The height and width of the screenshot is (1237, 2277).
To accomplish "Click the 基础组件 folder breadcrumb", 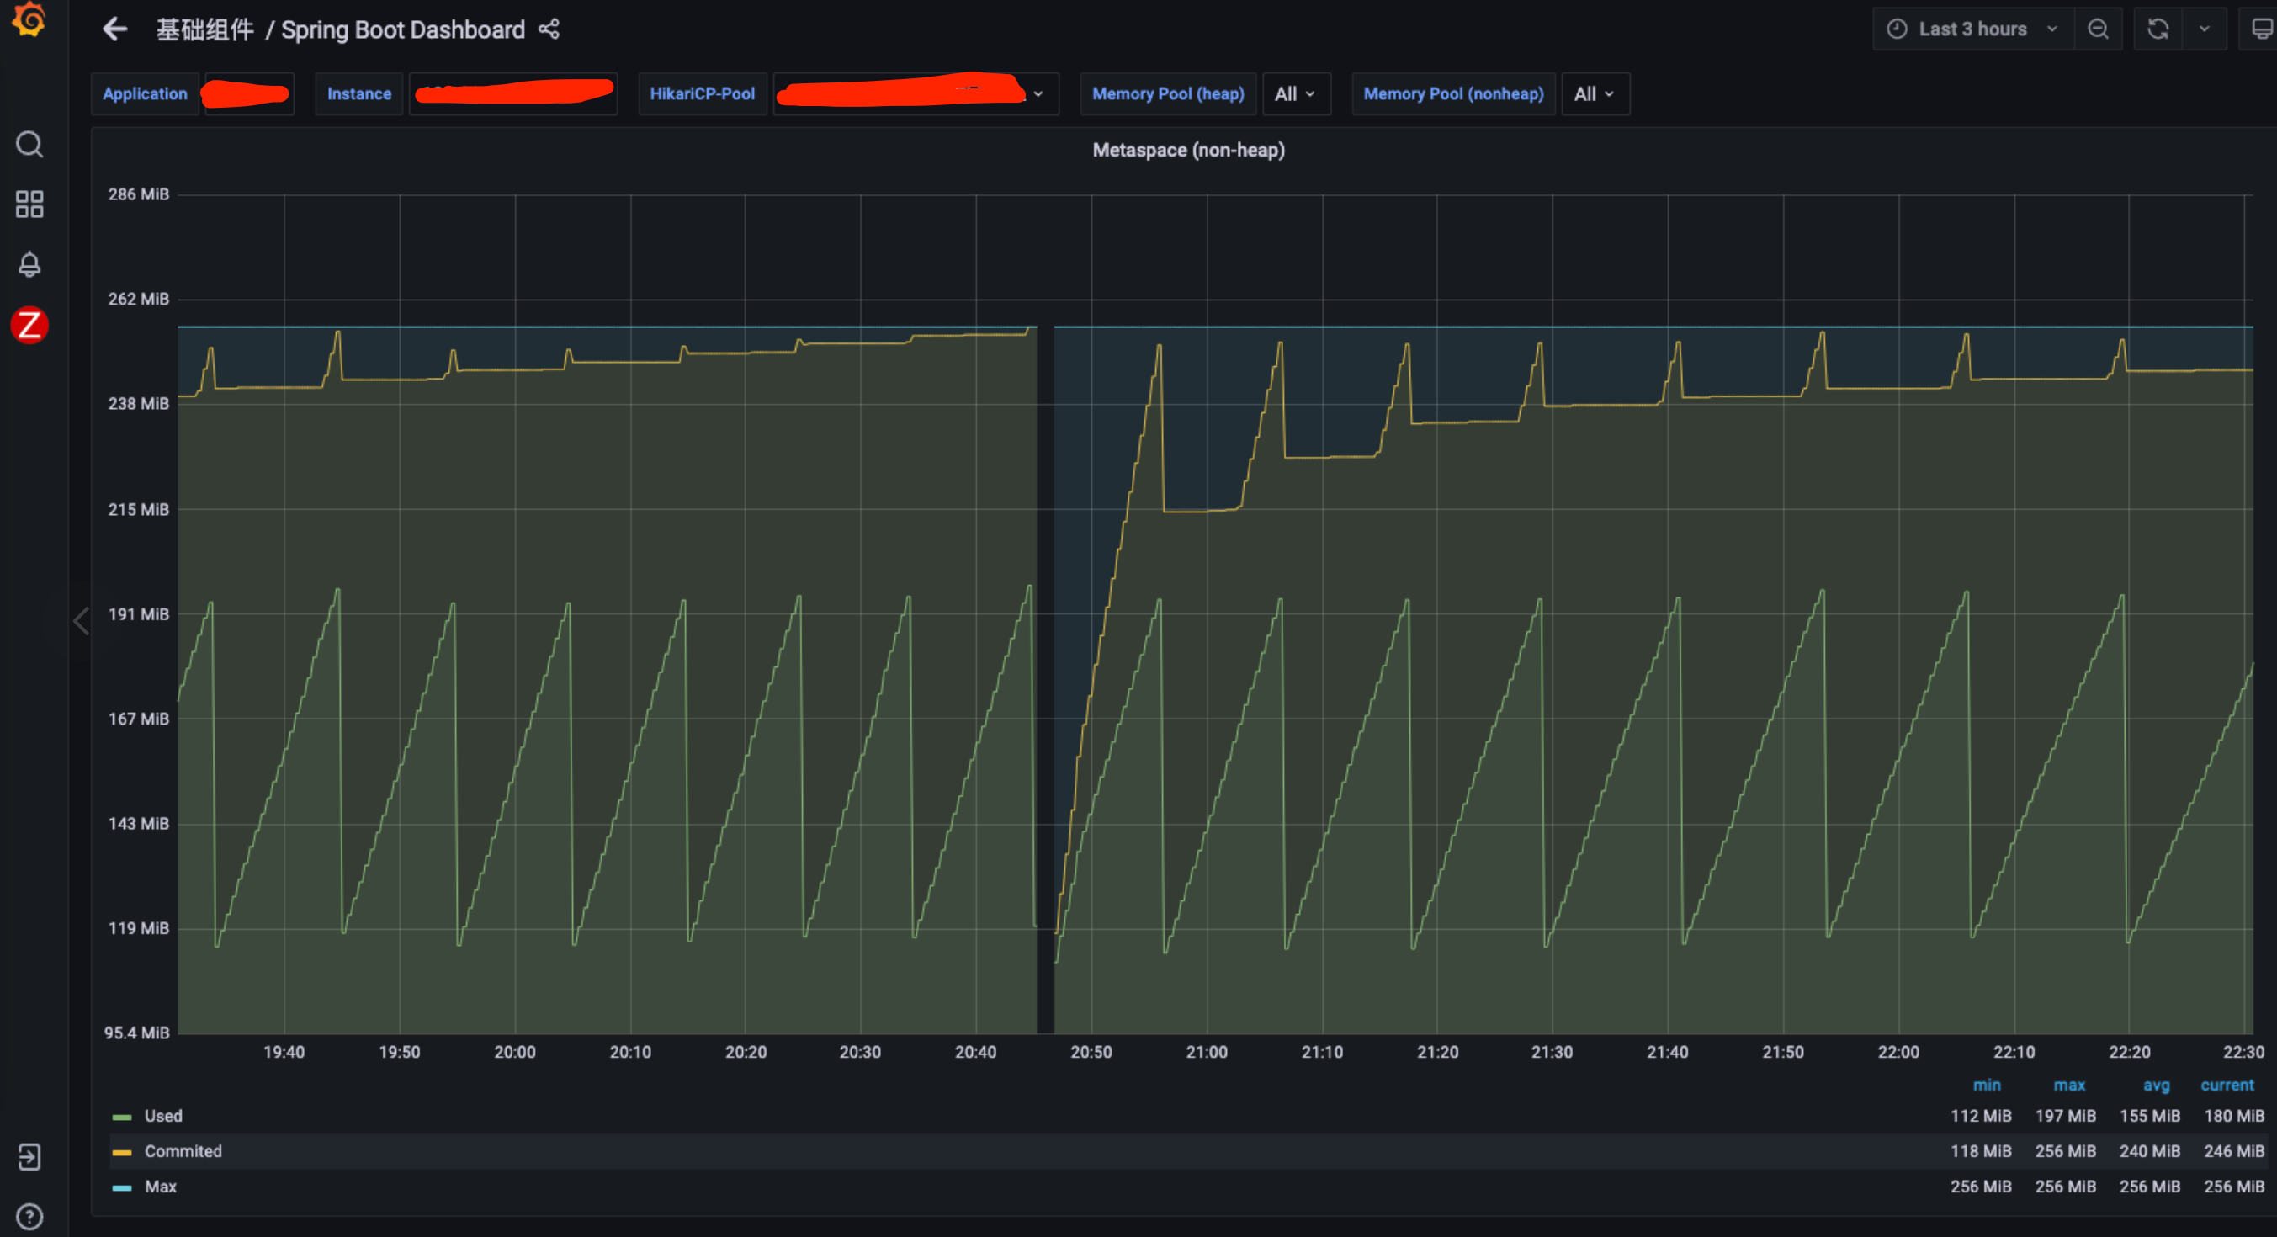I will pyautogui.click(x=205, y=29).
